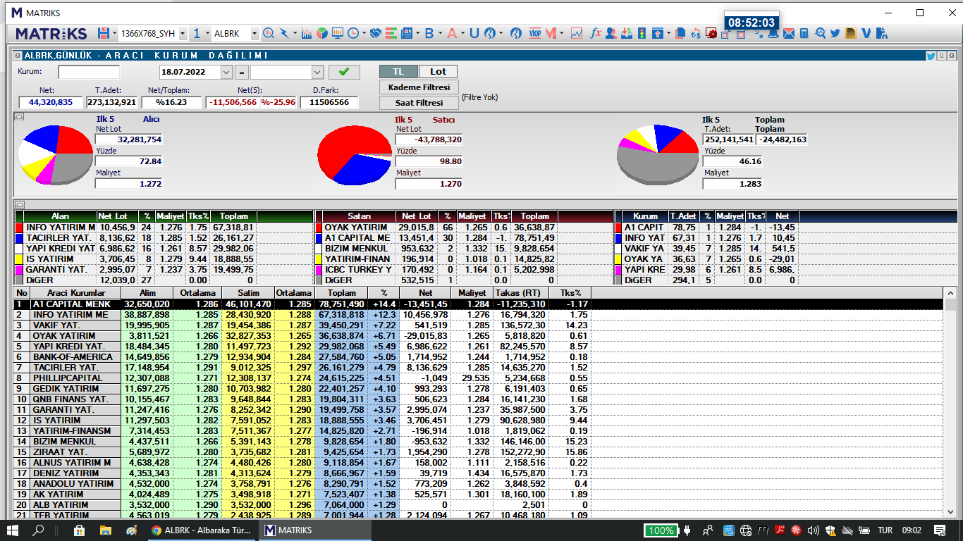This screenshot has height=541, width=963.
Task: Click the fx formula icon
Action: [x=595, y=33]
